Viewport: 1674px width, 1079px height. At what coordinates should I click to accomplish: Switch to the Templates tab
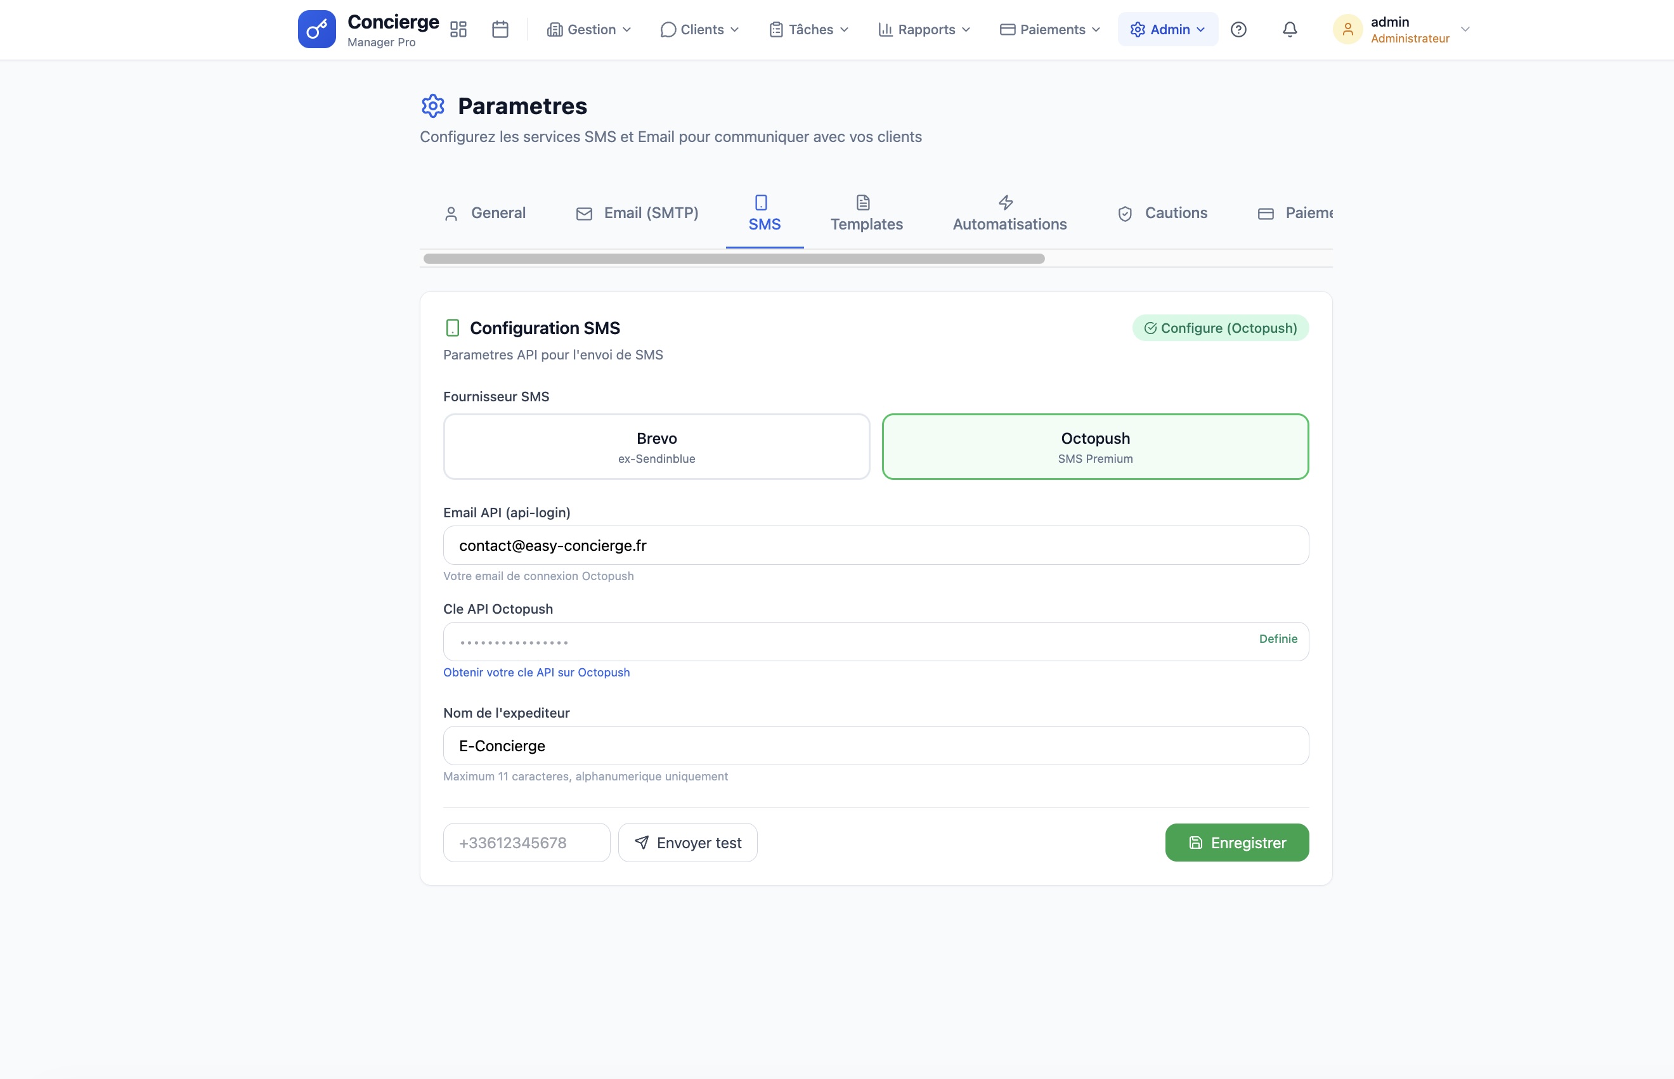(x=866, y=214)
